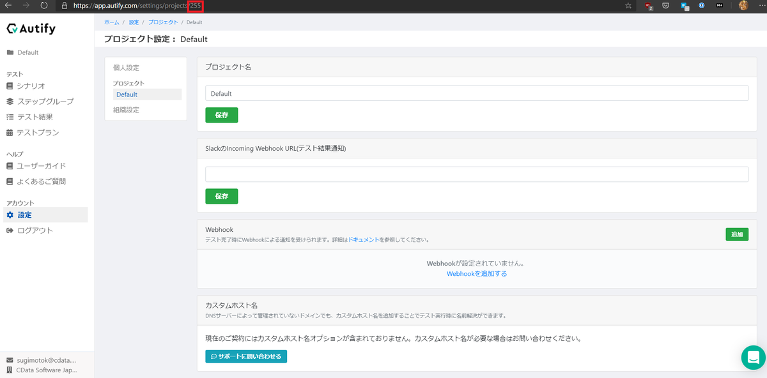Navigate to ホーム via breadcrumb
The image size is (767, 378).
click(x=111, y=22)
